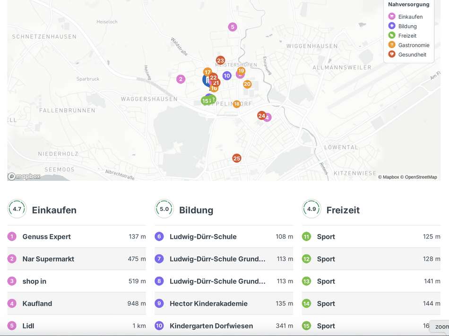
Task: Select orange marker 18 on the map
Action: click(x=237, y=104)
